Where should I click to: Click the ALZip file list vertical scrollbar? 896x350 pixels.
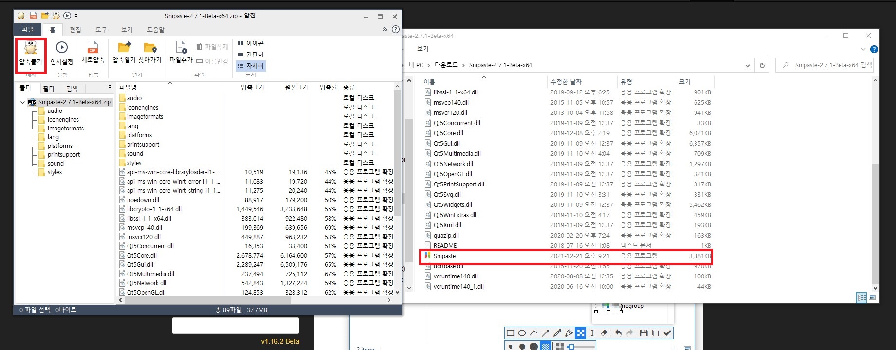click(397, 189)
